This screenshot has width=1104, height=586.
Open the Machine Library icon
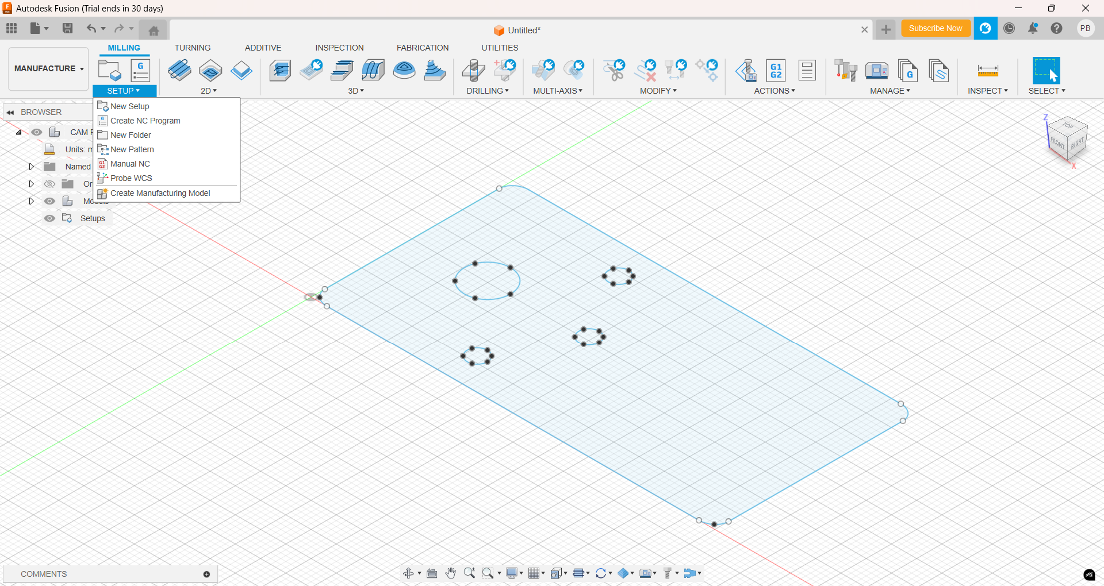pyautogui.click(x=877, y=70)
